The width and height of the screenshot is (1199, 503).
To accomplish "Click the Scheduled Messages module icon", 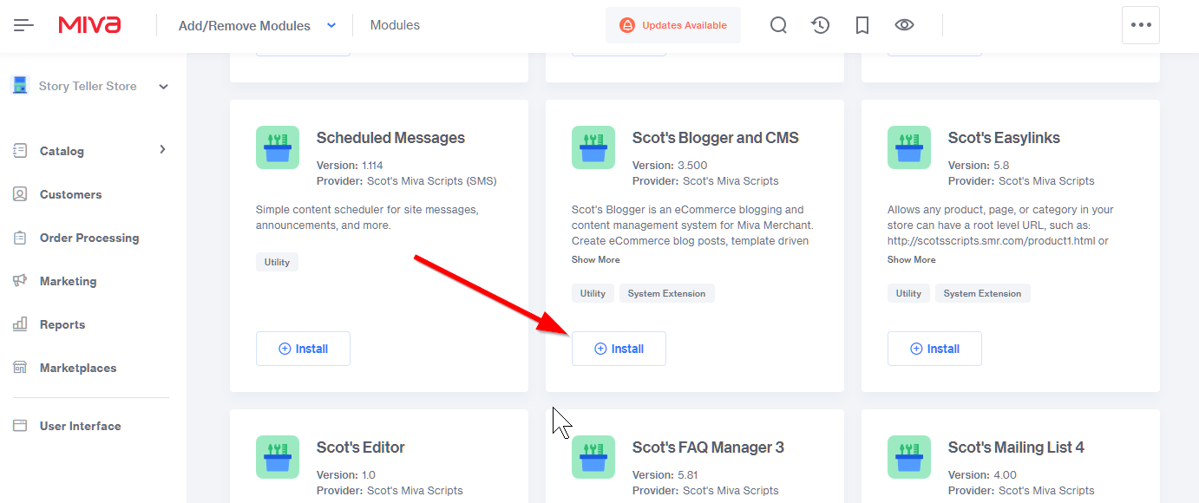I will 278,147.
